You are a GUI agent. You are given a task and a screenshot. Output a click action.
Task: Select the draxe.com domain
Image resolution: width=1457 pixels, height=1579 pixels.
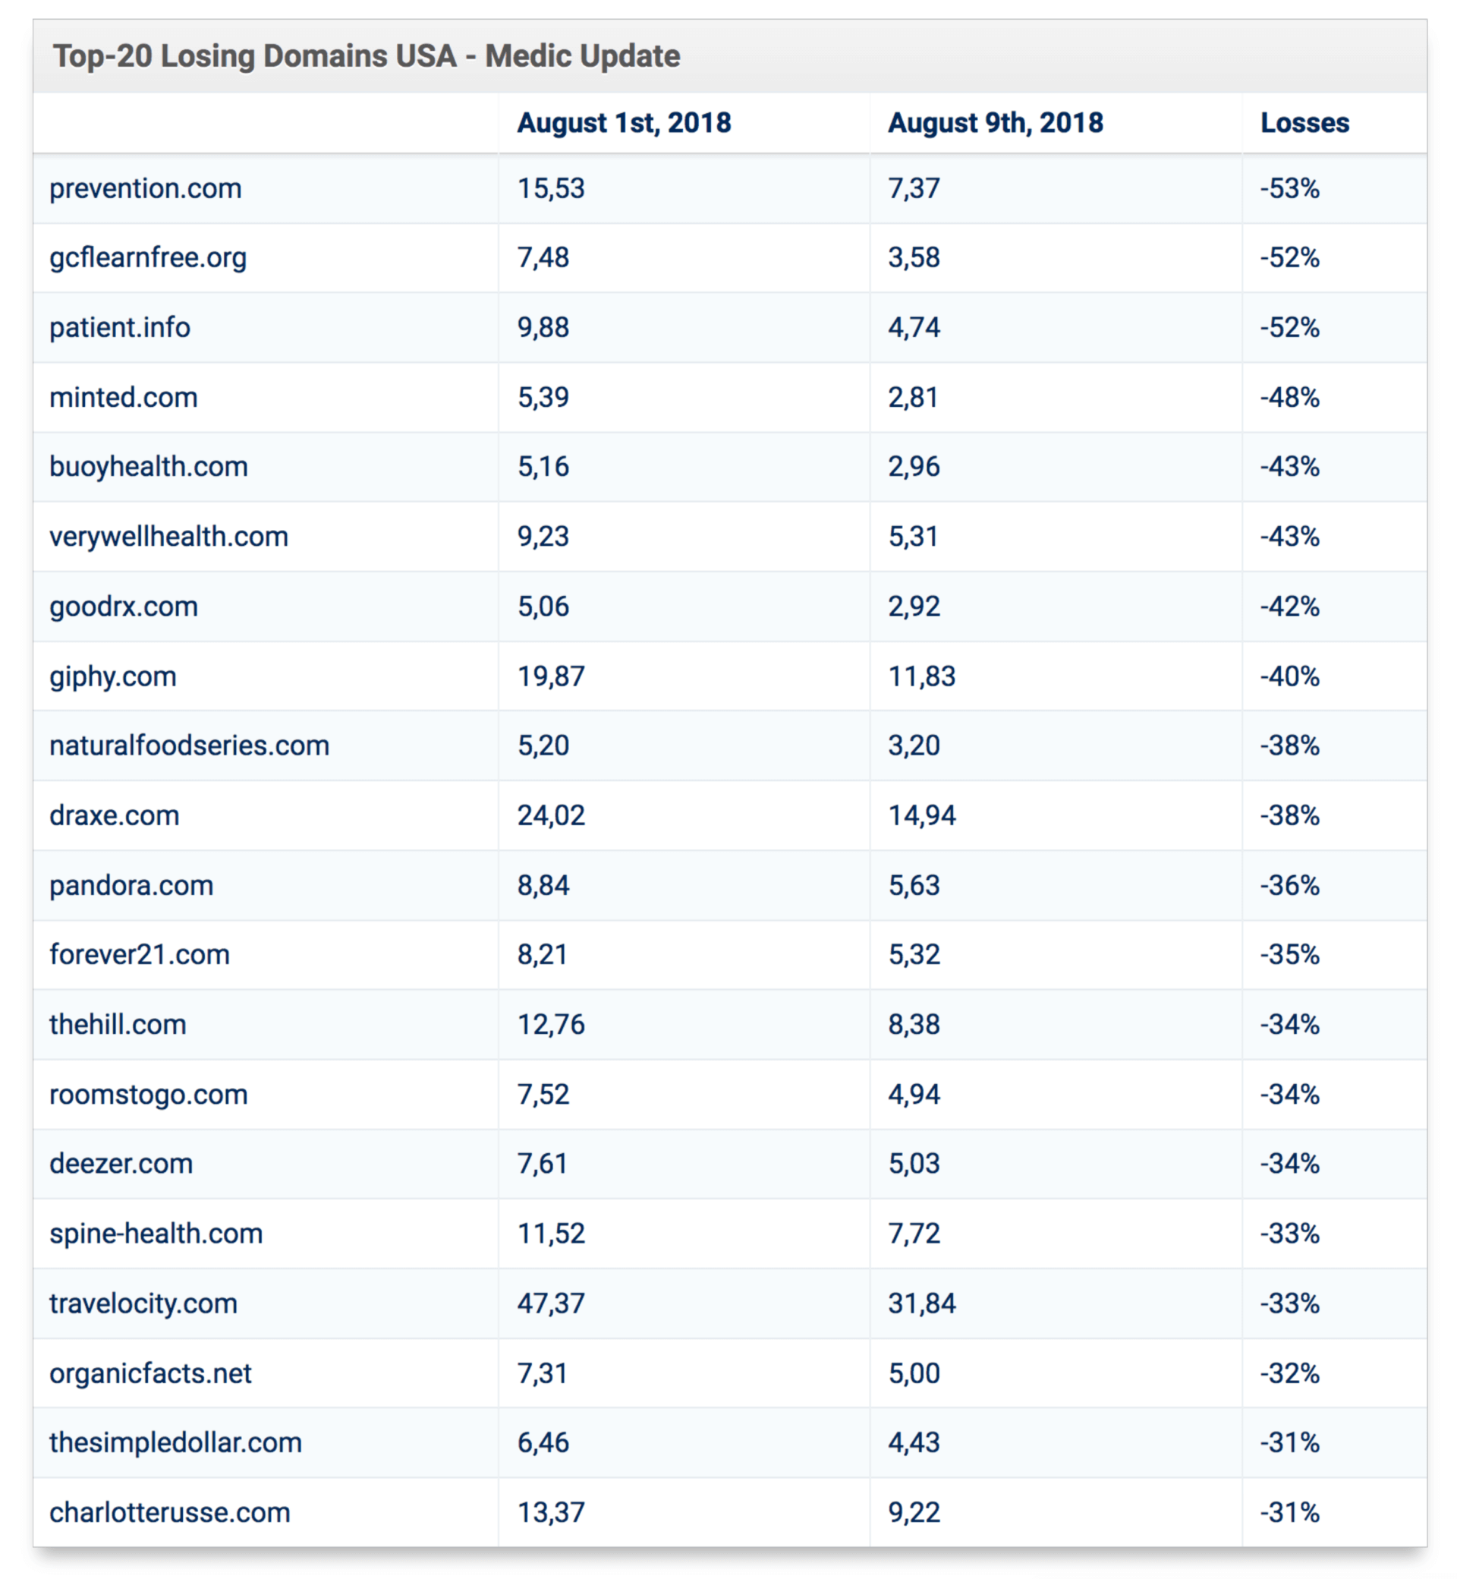[115, 815]
